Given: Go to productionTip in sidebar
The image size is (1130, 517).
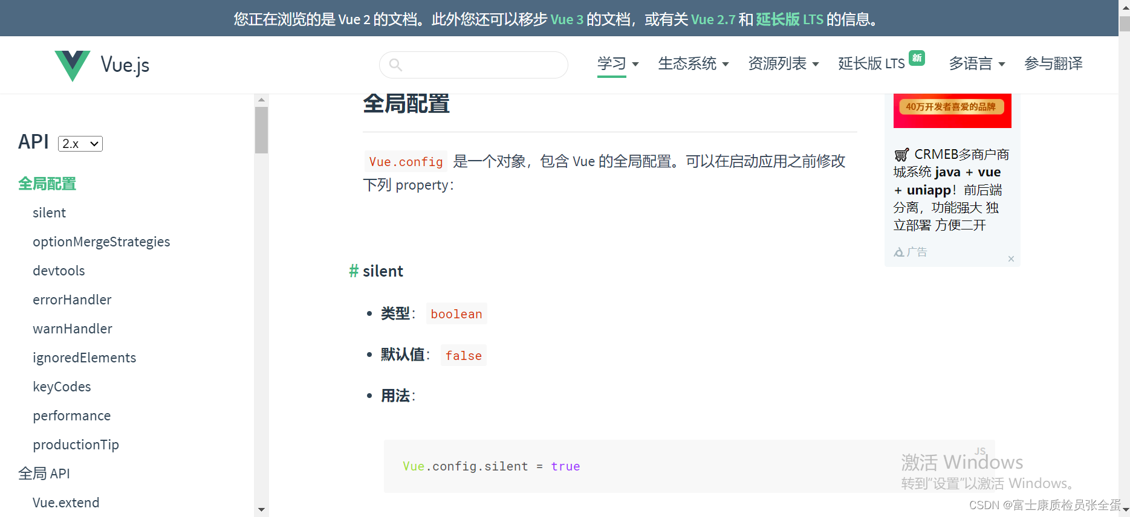Looking at the screenshot, I should pyautogui.click(x=76, y=445).
